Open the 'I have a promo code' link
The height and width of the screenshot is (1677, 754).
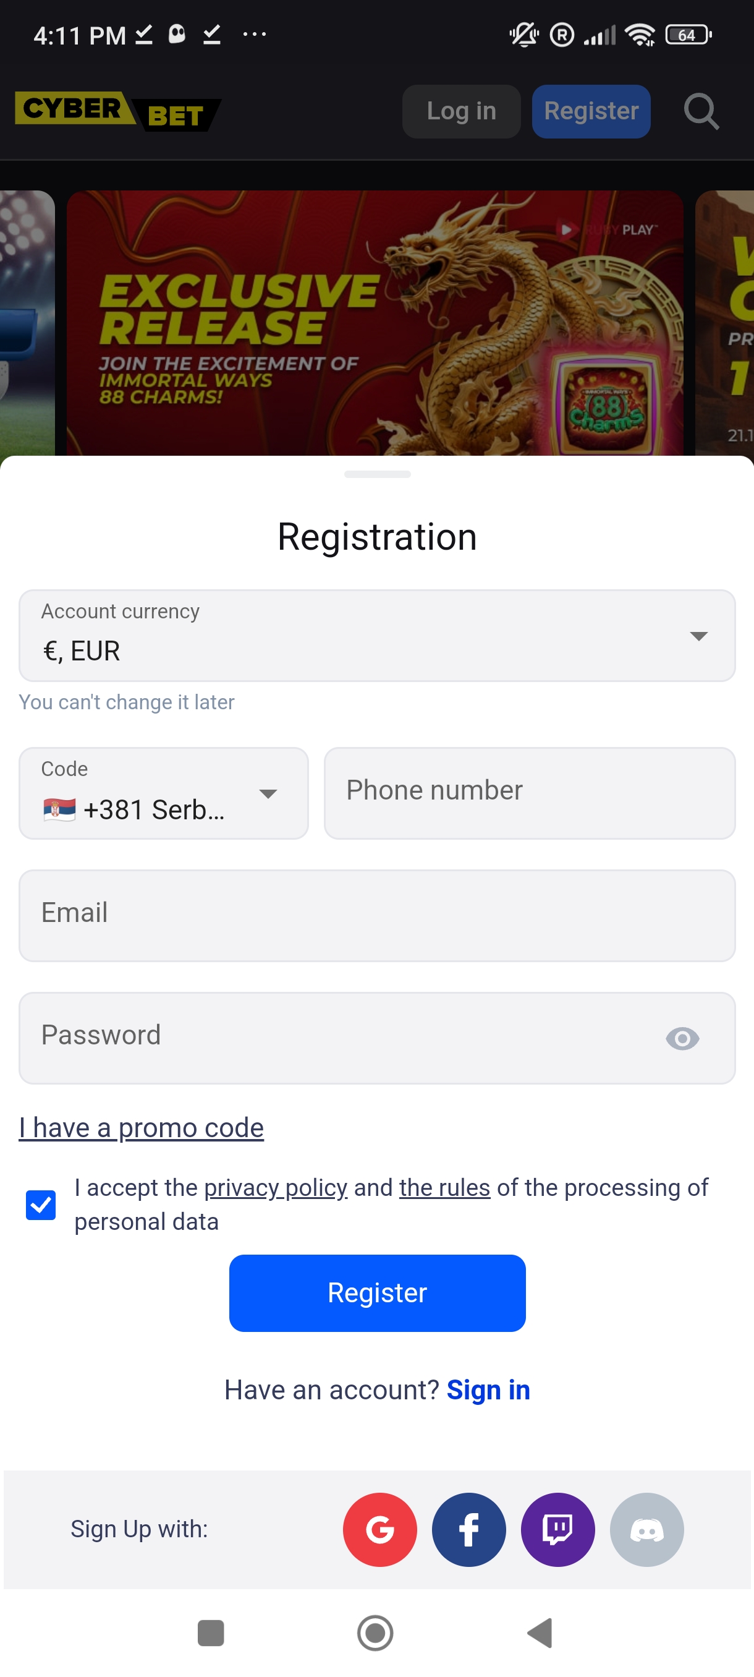pyautogui.click(x=141, y=1127)
